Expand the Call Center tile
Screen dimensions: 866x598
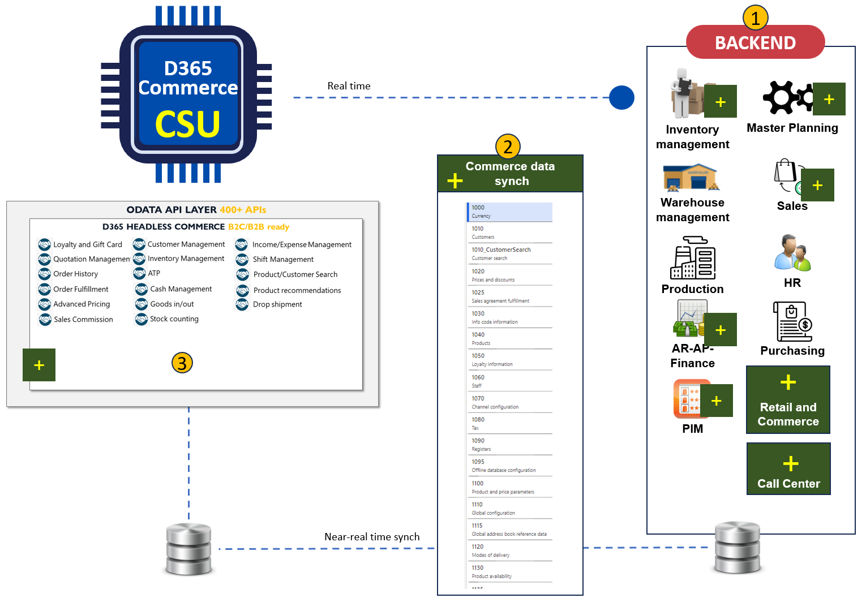pyautogui.click(x=789, y=469)
